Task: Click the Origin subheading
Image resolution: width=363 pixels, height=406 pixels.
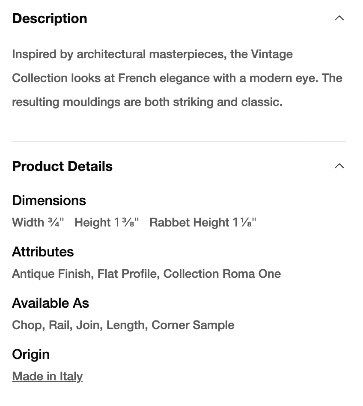Action: click(x=31, y=354)
